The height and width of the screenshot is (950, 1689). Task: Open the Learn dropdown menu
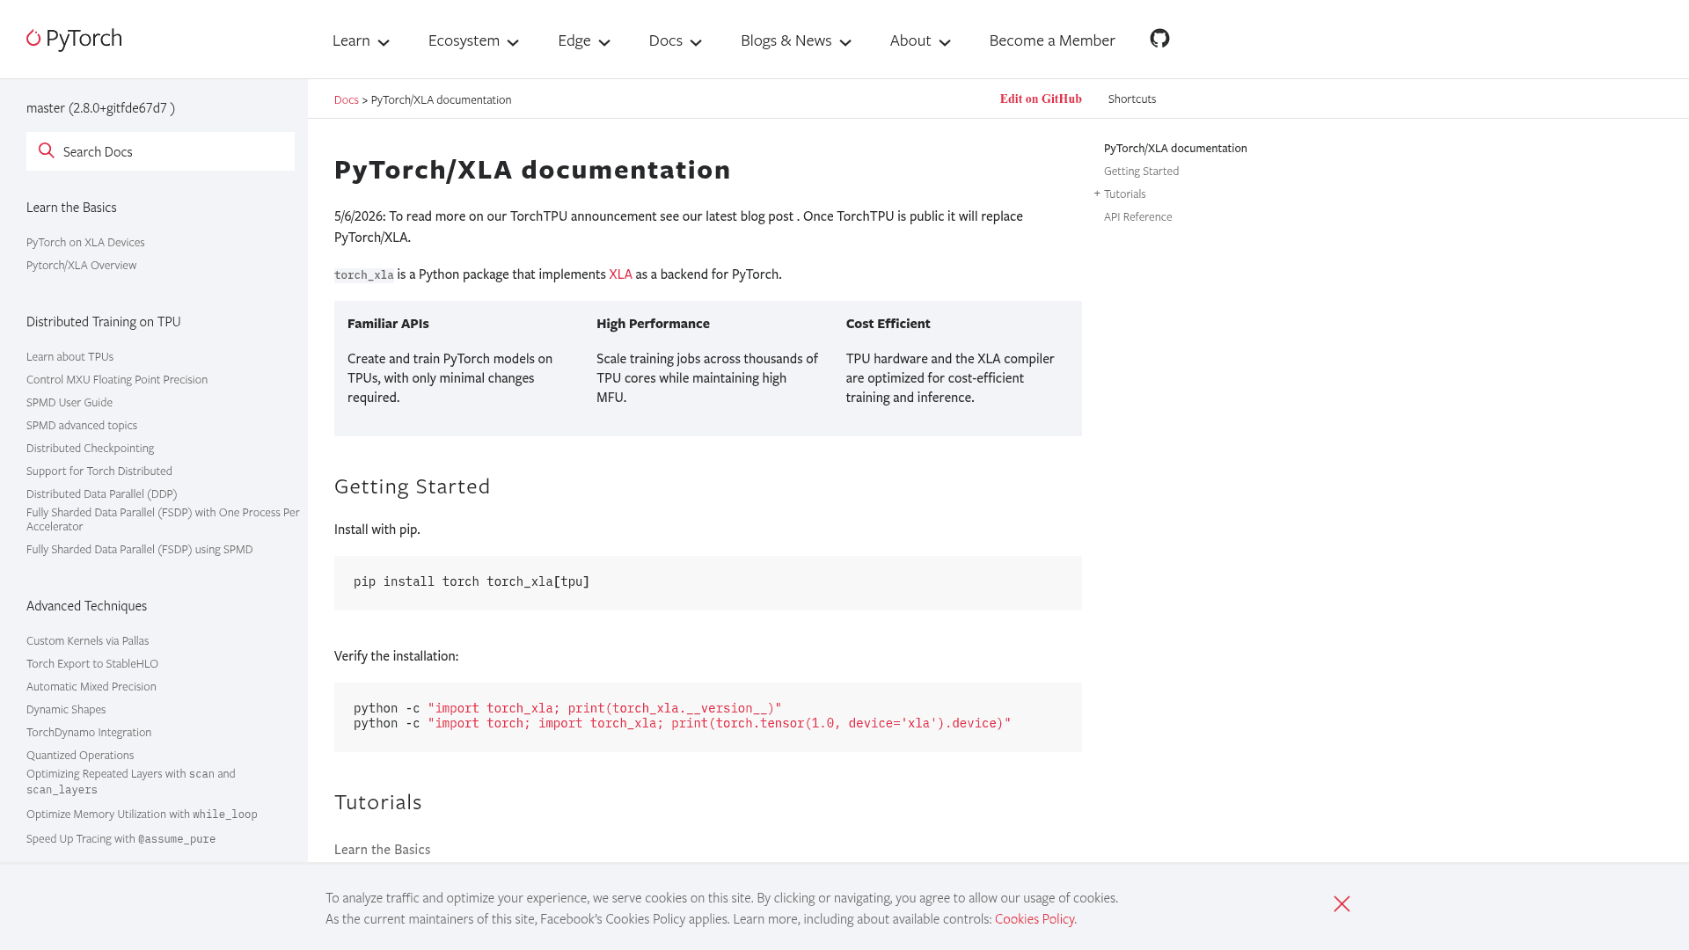361,40
